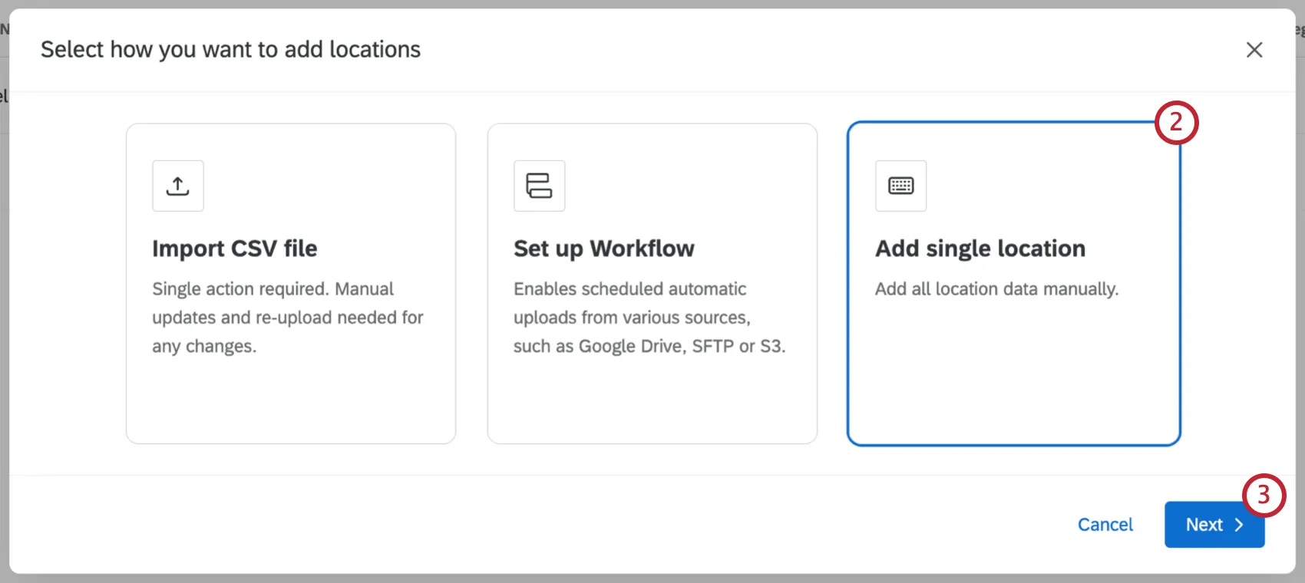1305x583 pixels.
Task: Select the Import CSV file heading
Action: coord(235,249)
